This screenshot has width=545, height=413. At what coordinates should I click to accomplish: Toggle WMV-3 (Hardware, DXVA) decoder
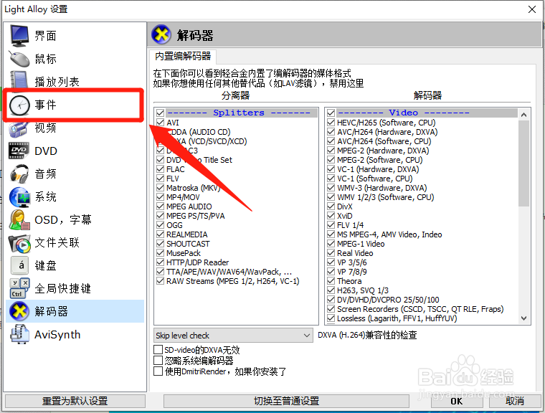[331, 188]
